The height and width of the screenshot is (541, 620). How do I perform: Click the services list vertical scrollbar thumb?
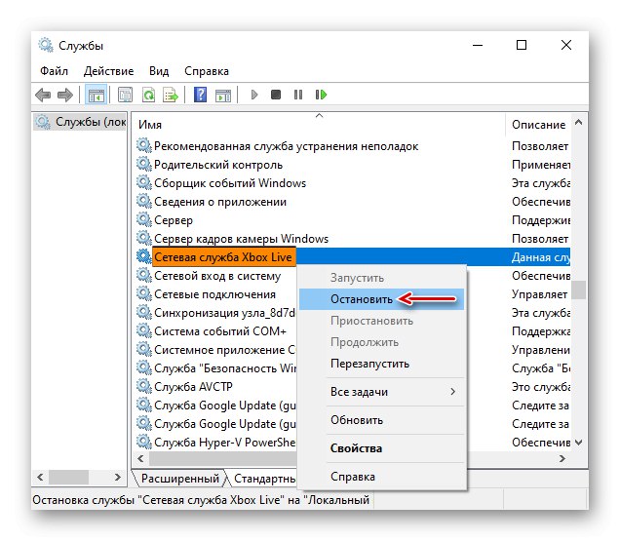point(579,290)
